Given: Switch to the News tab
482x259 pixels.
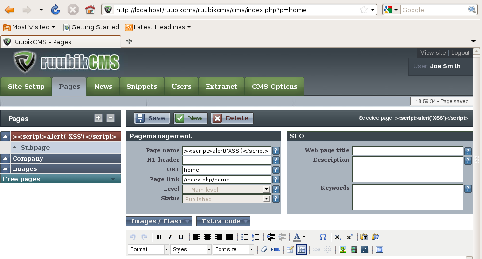Looking at the screenshot, I should pos(103,87).
